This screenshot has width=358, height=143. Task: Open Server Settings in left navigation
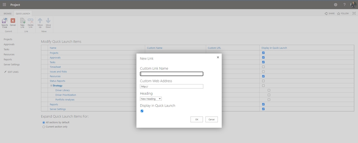coord(12,65)
